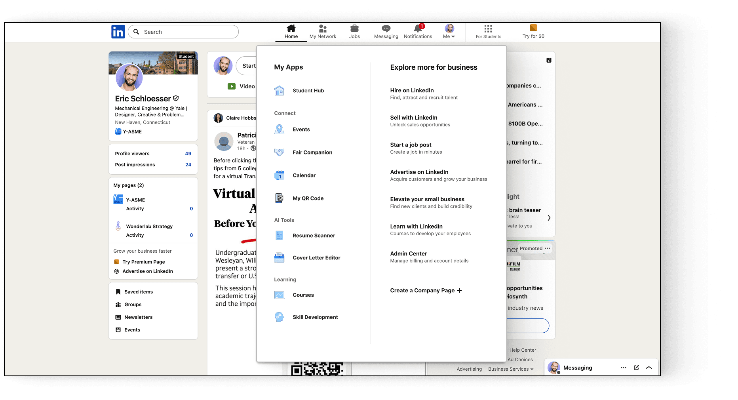
Task: Open Help Center footer link
Action: (523, 350)
